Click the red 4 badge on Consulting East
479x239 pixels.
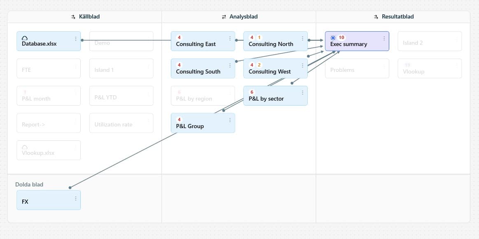(x=179, y=37)
